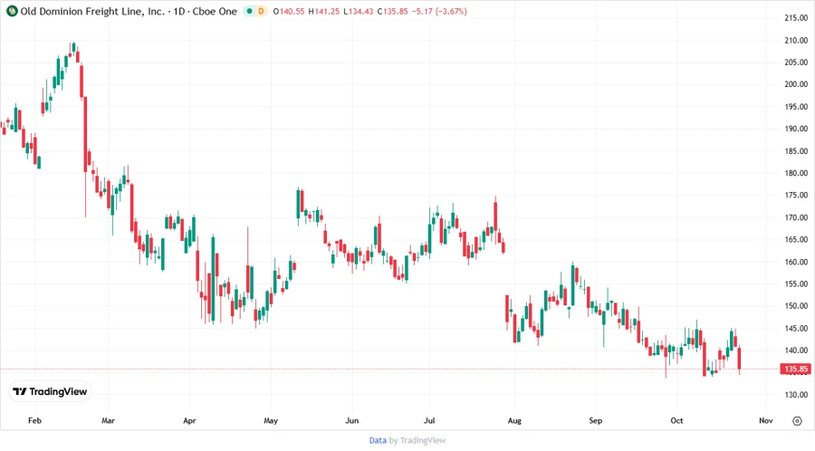This screenshot has width=815, height=451.
Task: Click the open value O140.55
Action: (289, 12)
